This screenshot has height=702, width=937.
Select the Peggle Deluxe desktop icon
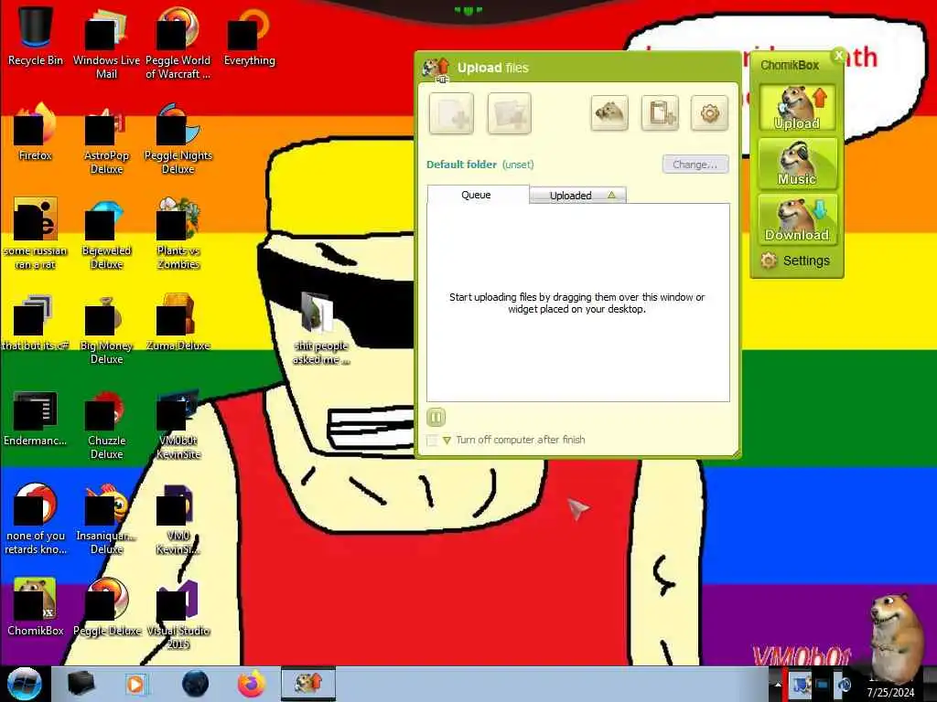[x=106, y=606]
